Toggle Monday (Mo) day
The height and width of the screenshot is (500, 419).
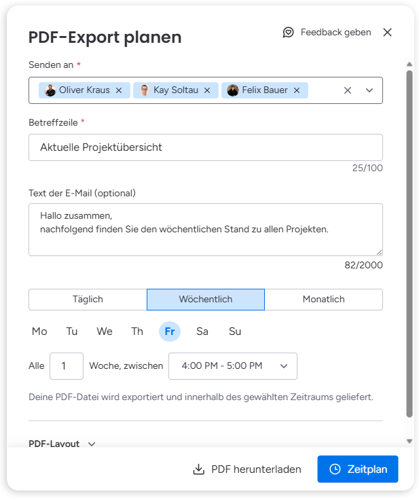(39, 332)
